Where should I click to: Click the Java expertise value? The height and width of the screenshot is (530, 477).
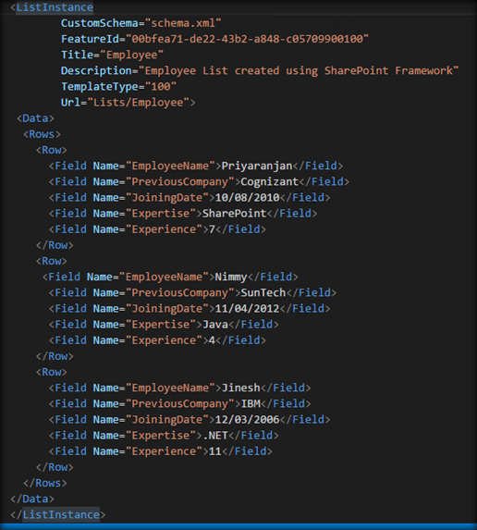pyautogui.click(x=215, y=325)
